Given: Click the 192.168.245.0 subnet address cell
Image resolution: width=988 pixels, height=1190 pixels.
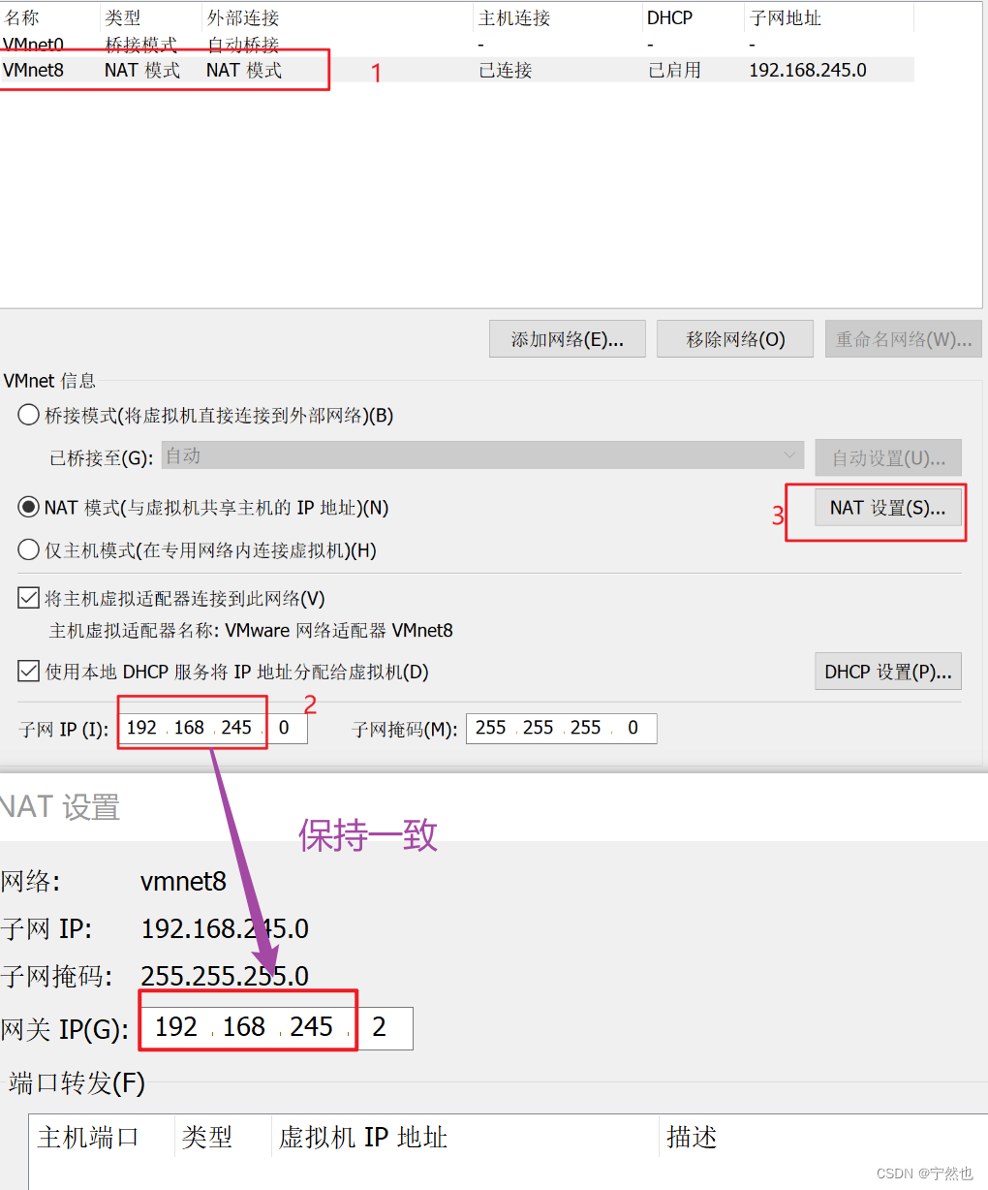Looking at the screenshot, I should (x=808, y=70).
